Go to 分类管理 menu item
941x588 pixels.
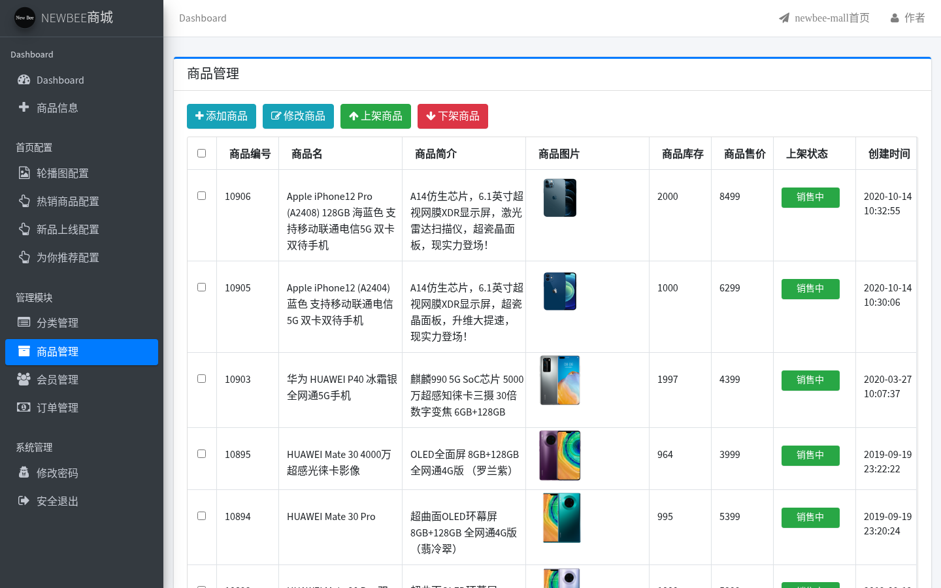coord(82,323)
